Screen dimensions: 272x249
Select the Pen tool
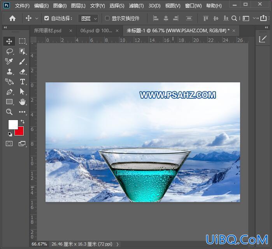pos(9,92)
